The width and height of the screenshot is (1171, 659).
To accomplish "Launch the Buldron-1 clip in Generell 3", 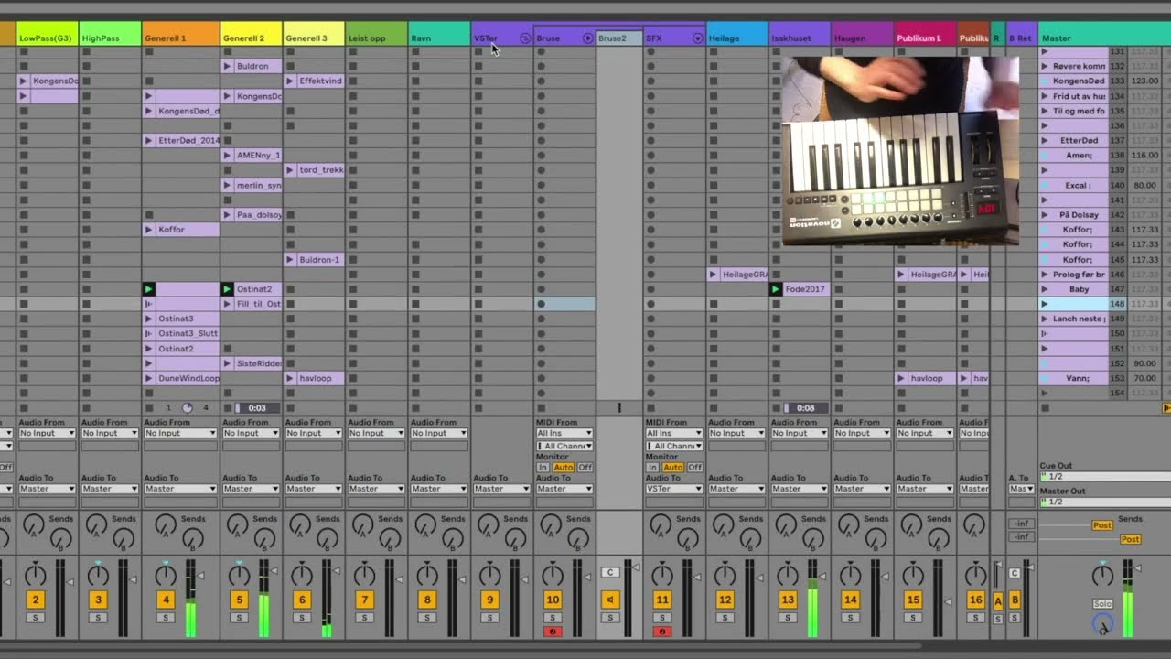I will point(290,260).
